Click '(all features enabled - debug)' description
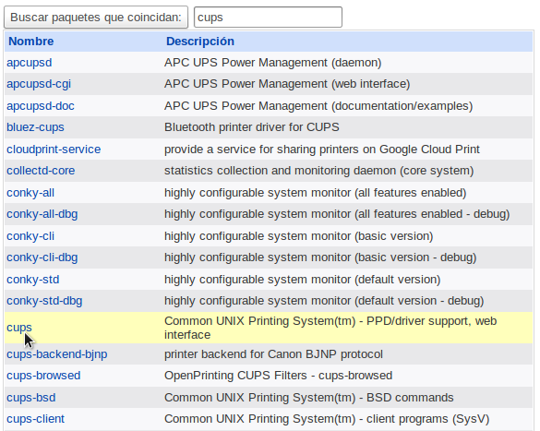 [x=337, y=214]
